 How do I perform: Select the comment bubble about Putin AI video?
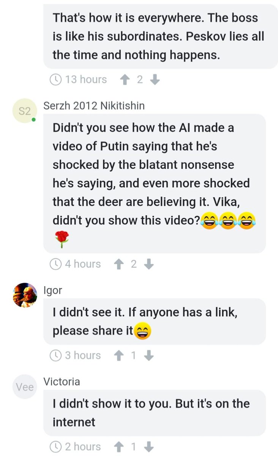(x=155, y=184)
